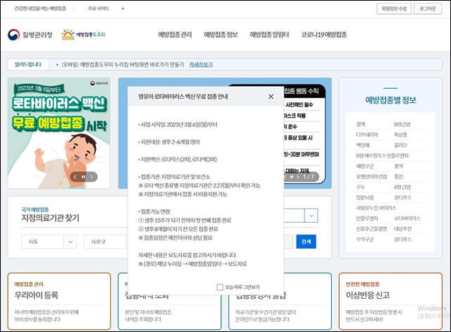The width and height of the screenshot is (451, 332).
Task: Click the 예방접종별 정보 heading
Action: coord(390,100)
